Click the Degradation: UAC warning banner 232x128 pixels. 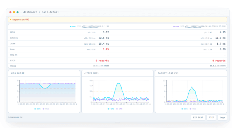coord(117,20)
